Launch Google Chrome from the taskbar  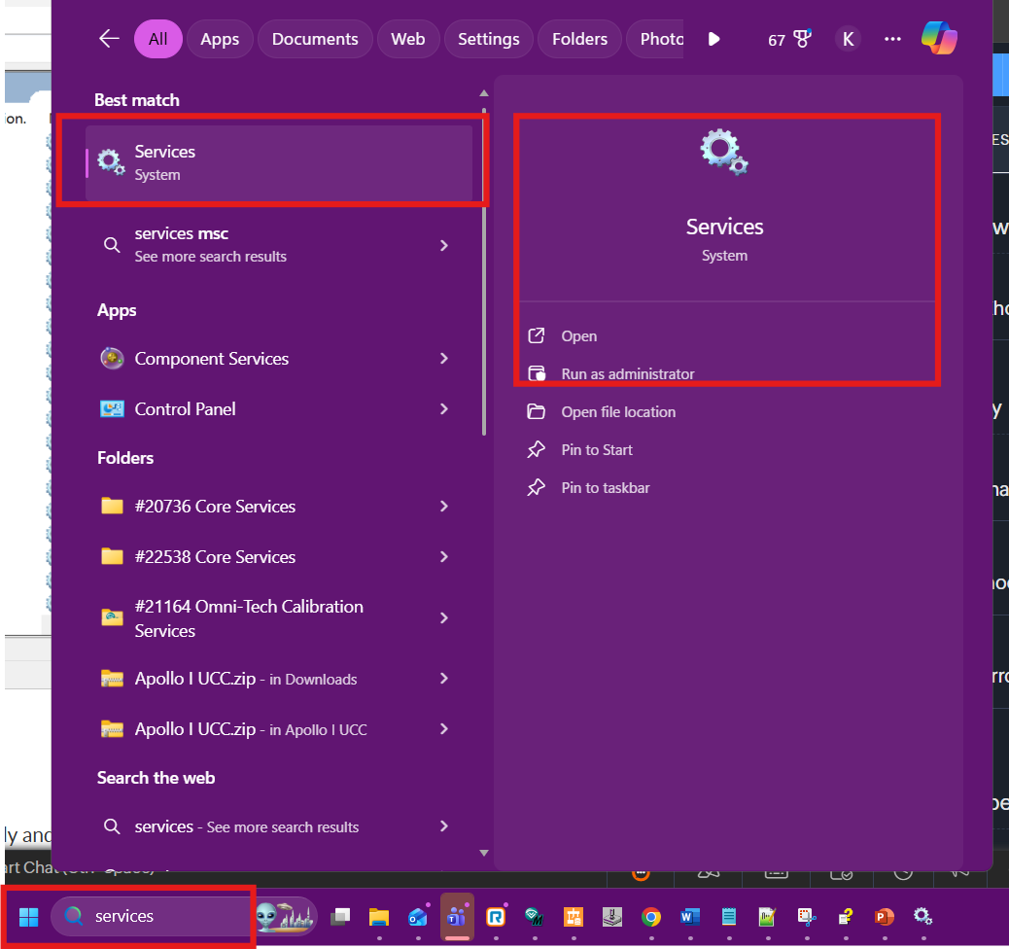(x=651, y=916)
